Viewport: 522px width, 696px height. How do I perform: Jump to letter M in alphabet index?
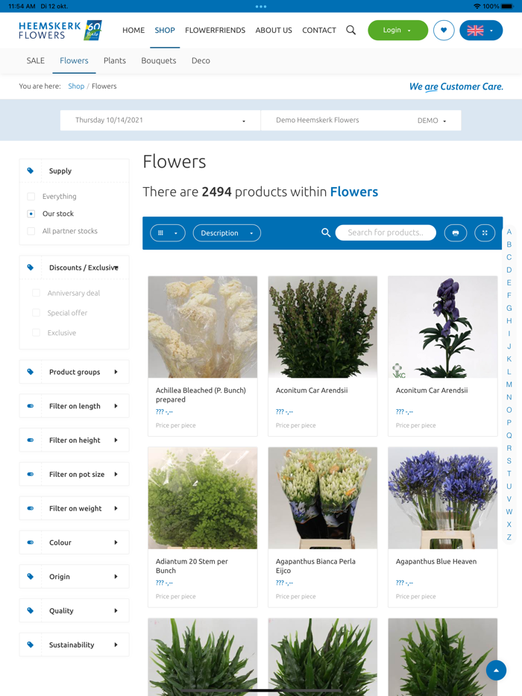pyautogui.click(x=509, y=385)
